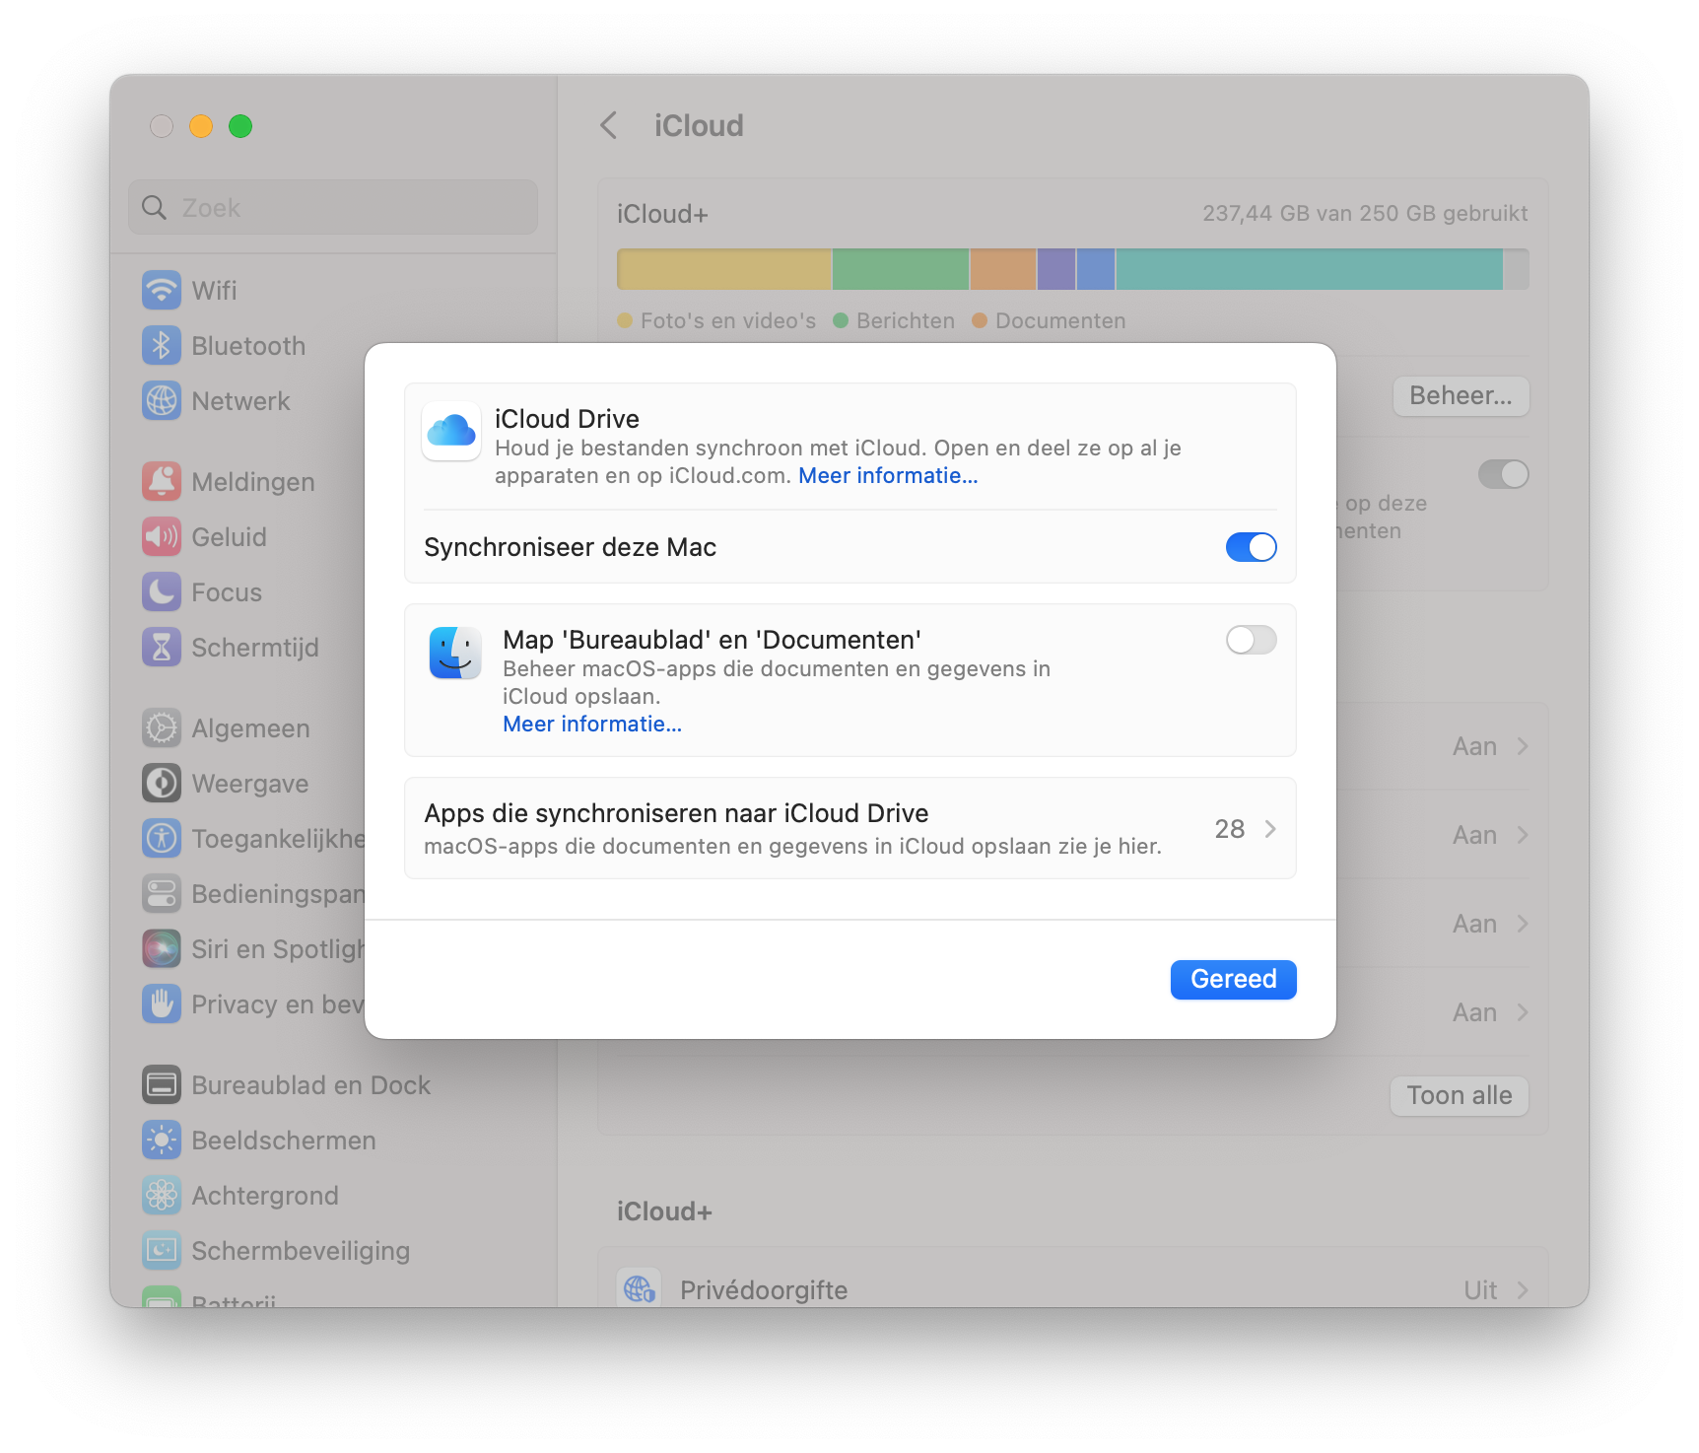
Task: Open Bluetooth settings icon
Action: pos(162,345)
